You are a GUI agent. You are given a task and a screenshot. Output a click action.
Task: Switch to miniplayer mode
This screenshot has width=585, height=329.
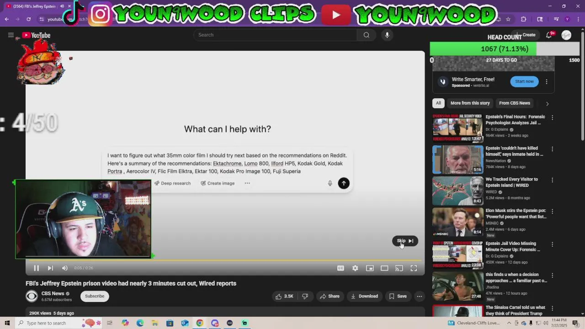(x=370, y=268)
